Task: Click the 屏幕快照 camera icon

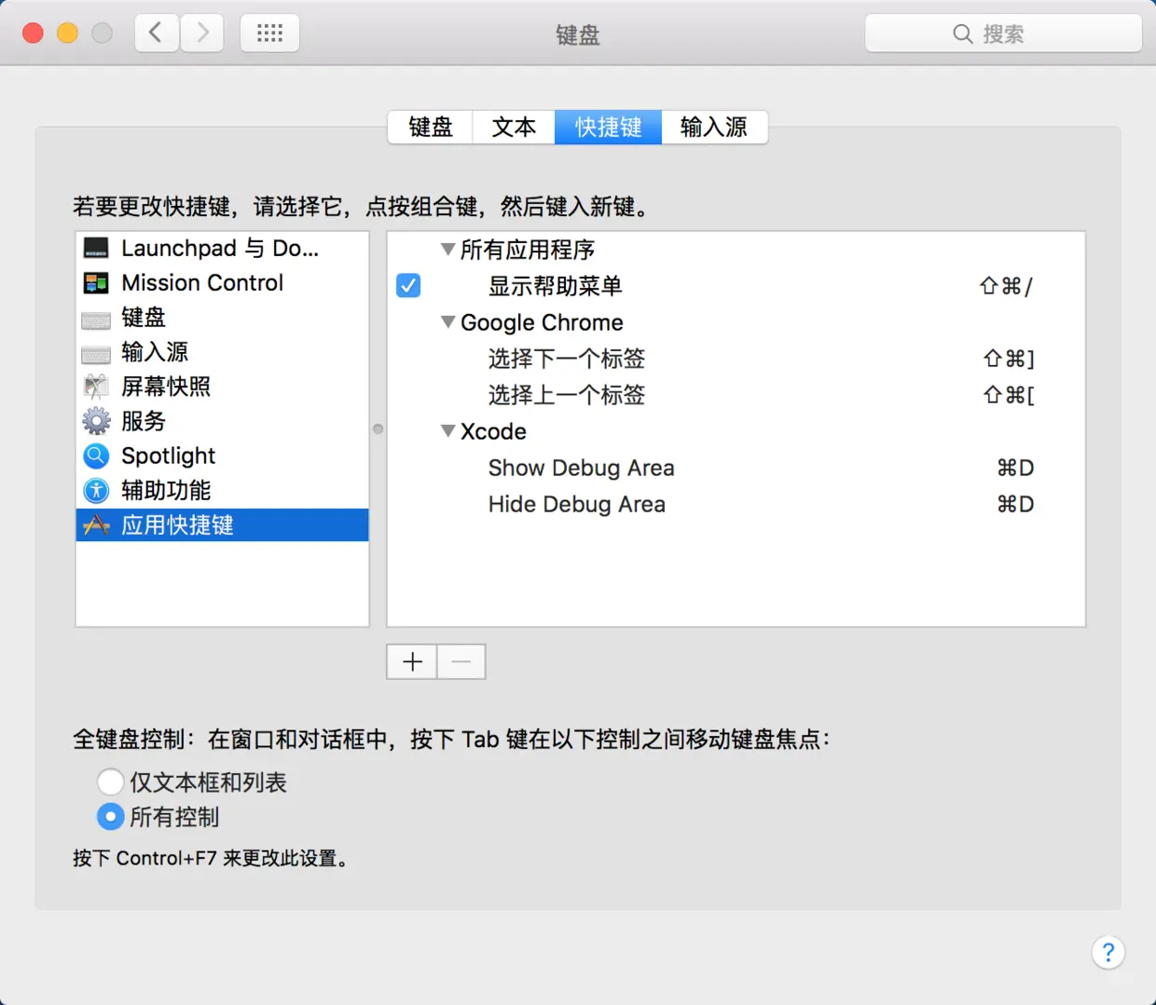Action: 96,387
